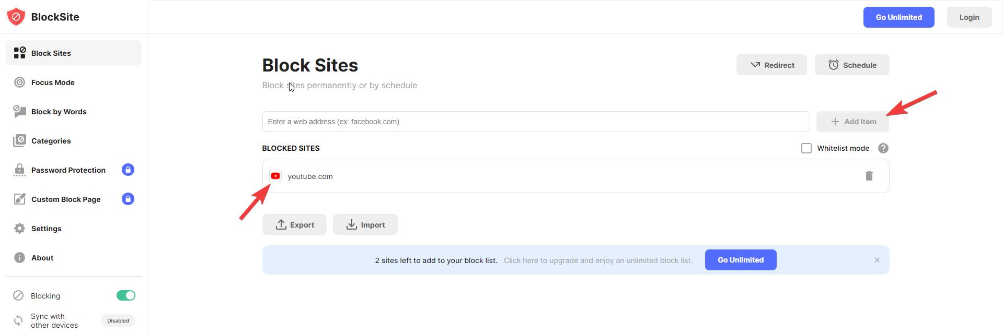The width and height of the screenshot is (1003, 334).
Task: Click the Block by Words pen icon
Action: pyautogui.click(x=19, y=111)
